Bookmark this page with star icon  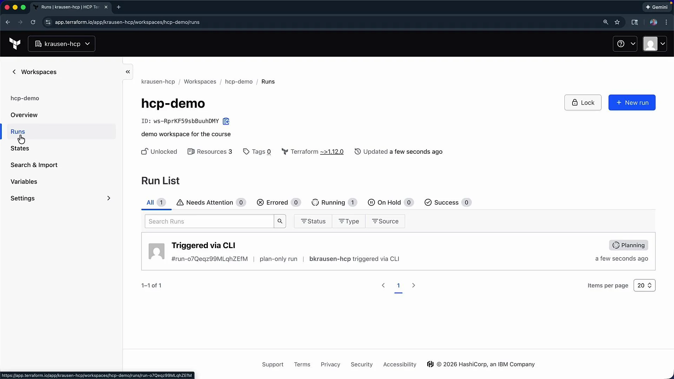click(617, 22)
